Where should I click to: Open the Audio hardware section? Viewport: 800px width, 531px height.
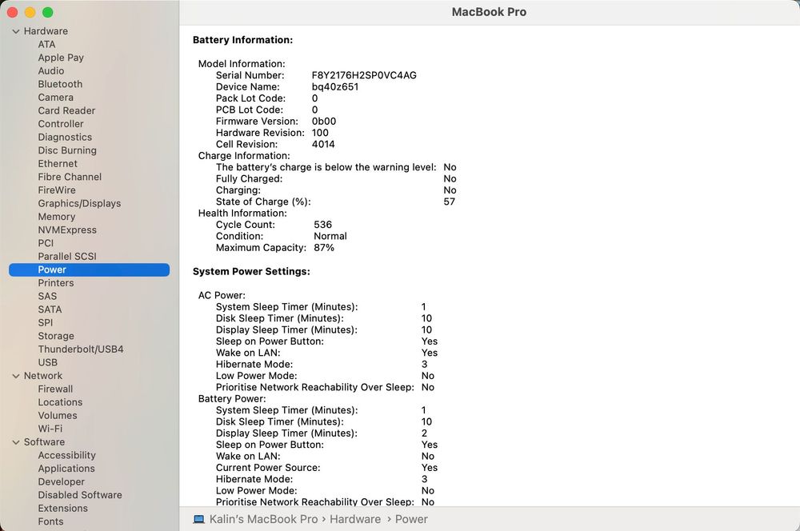pos(51,71)
